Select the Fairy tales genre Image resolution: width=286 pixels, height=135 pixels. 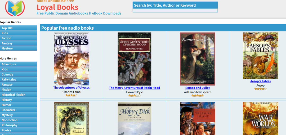tap(18, 79)
